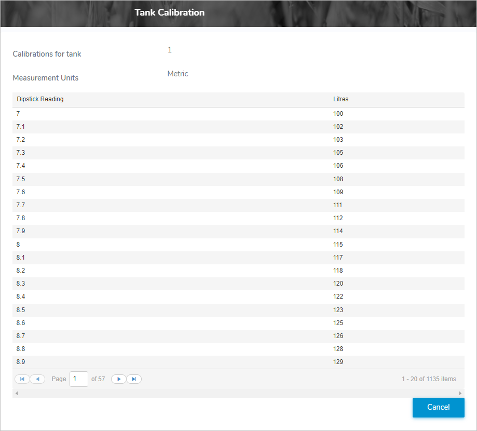Go to the previous calibration page
Screen dimensions: 477x431
(x=37, y=379)
